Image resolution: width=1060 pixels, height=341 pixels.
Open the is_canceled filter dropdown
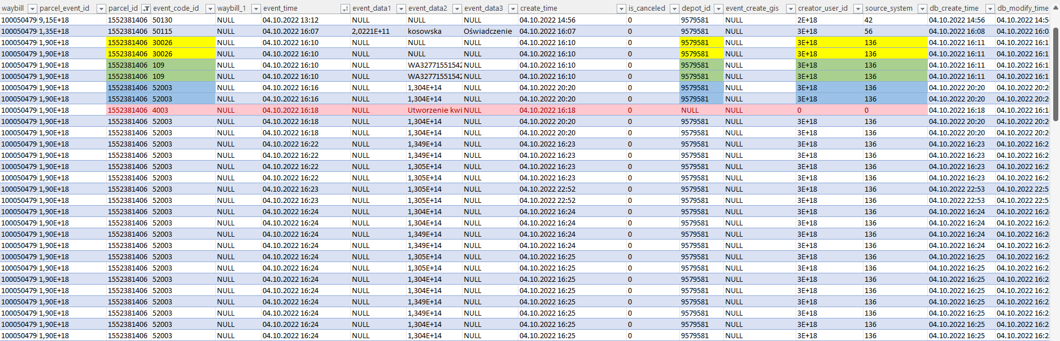click(x=674, y=8)
